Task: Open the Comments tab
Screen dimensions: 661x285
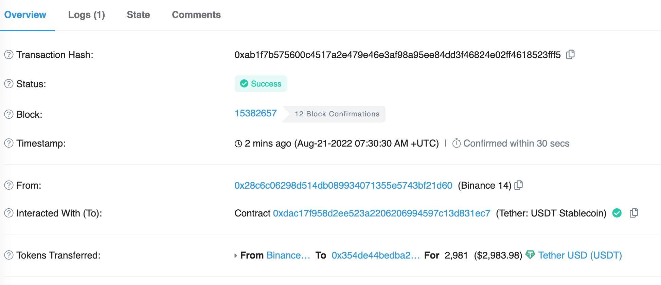Action: pos(196,15)
